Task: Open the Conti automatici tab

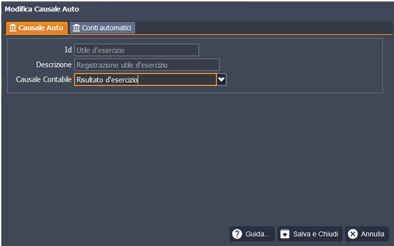Action: click(x=102, y=28)
